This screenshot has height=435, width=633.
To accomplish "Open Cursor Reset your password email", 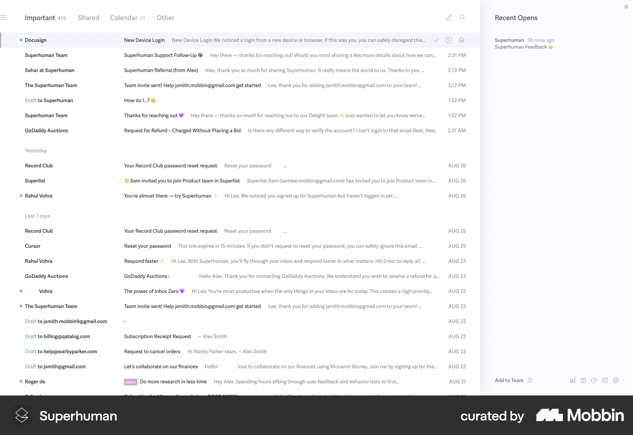I will (x=241, y=246).
